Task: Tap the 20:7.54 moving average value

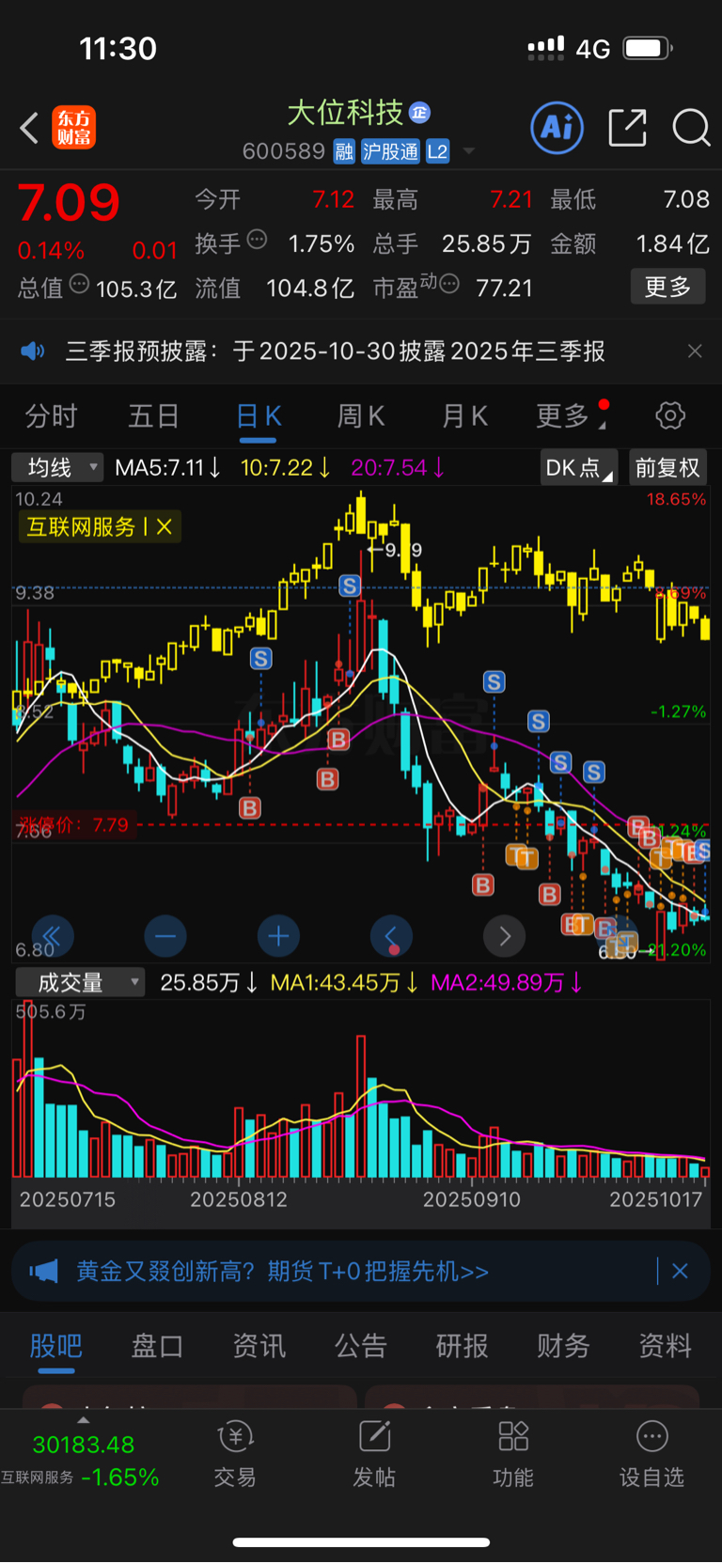Action: click(x=398, y=467)
